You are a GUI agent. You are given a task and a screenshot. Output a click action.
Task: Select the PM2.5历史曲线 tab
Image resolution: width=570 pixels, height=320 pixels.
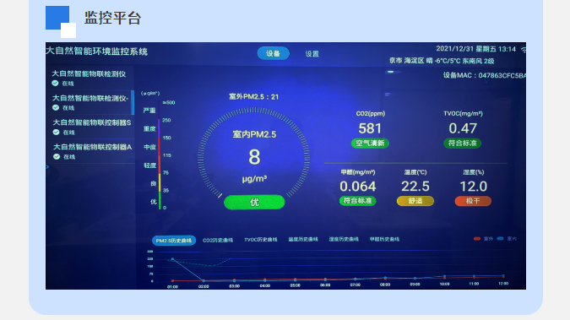click(174, 241)
